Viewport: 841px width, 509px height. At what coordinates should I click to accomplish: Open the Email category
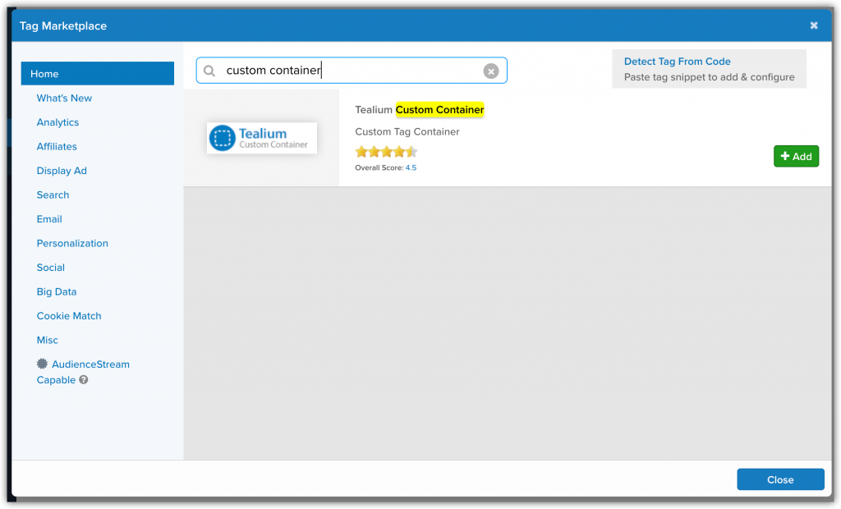49,219
